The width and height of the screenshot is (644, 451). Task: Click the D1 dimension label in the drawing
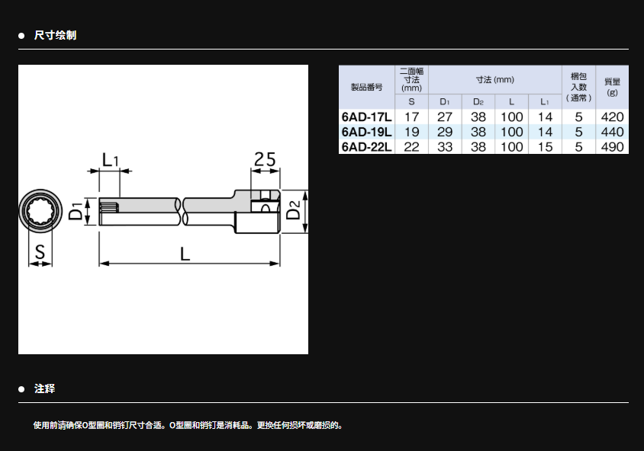76,211
